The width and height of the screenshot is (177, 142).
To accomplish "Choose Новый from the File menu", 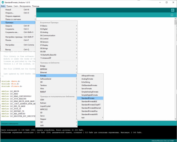I will (x=18, y=10).
